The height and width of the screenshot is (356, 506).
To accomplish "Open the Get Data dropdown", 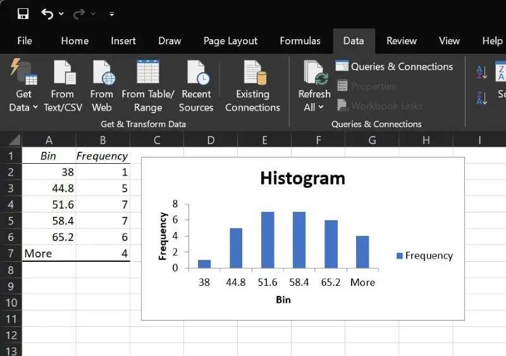I will coord(23,107).
